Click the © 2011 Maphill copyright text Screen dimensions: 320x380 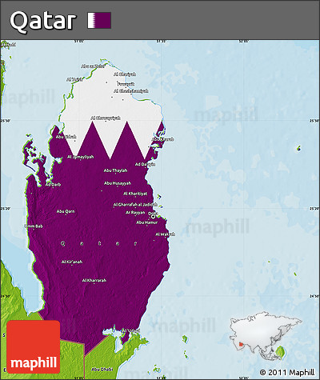tap(287, 372)
